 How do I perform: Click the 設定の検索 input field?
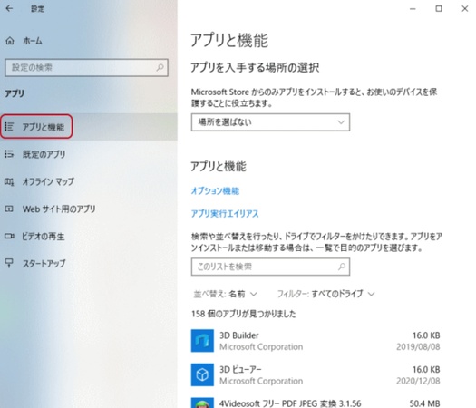click(86, 67)
